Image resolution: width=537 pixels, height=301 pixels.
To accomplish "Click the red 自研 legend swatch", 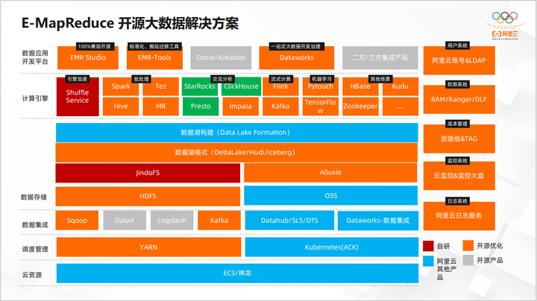I will coord(428,246).
